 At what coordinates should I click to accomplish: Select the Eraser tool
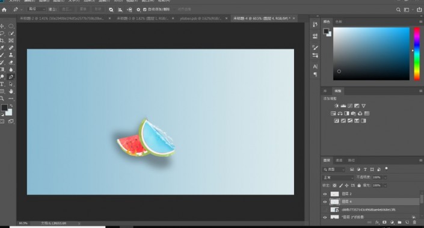point(11,63)
